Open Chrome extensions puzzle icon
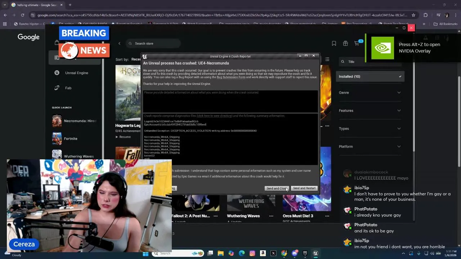This screenshot has width=461, height=259. (x=426, y=15)
